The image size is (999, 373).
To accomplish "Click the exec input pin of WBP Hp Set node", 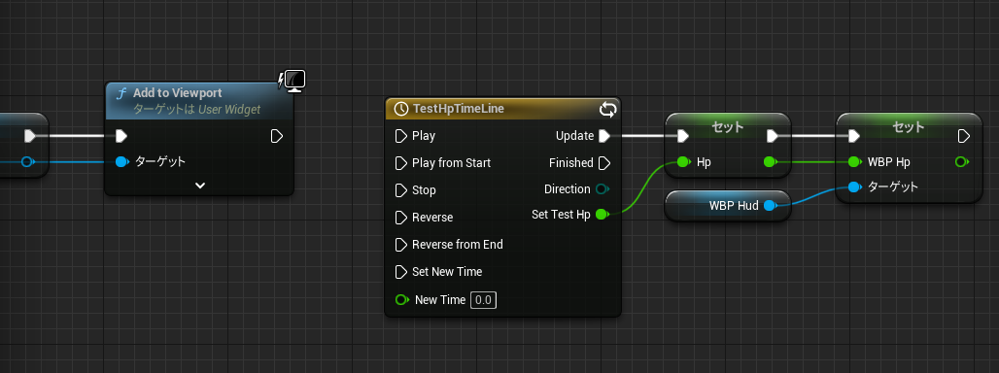I will click(854, 136).
